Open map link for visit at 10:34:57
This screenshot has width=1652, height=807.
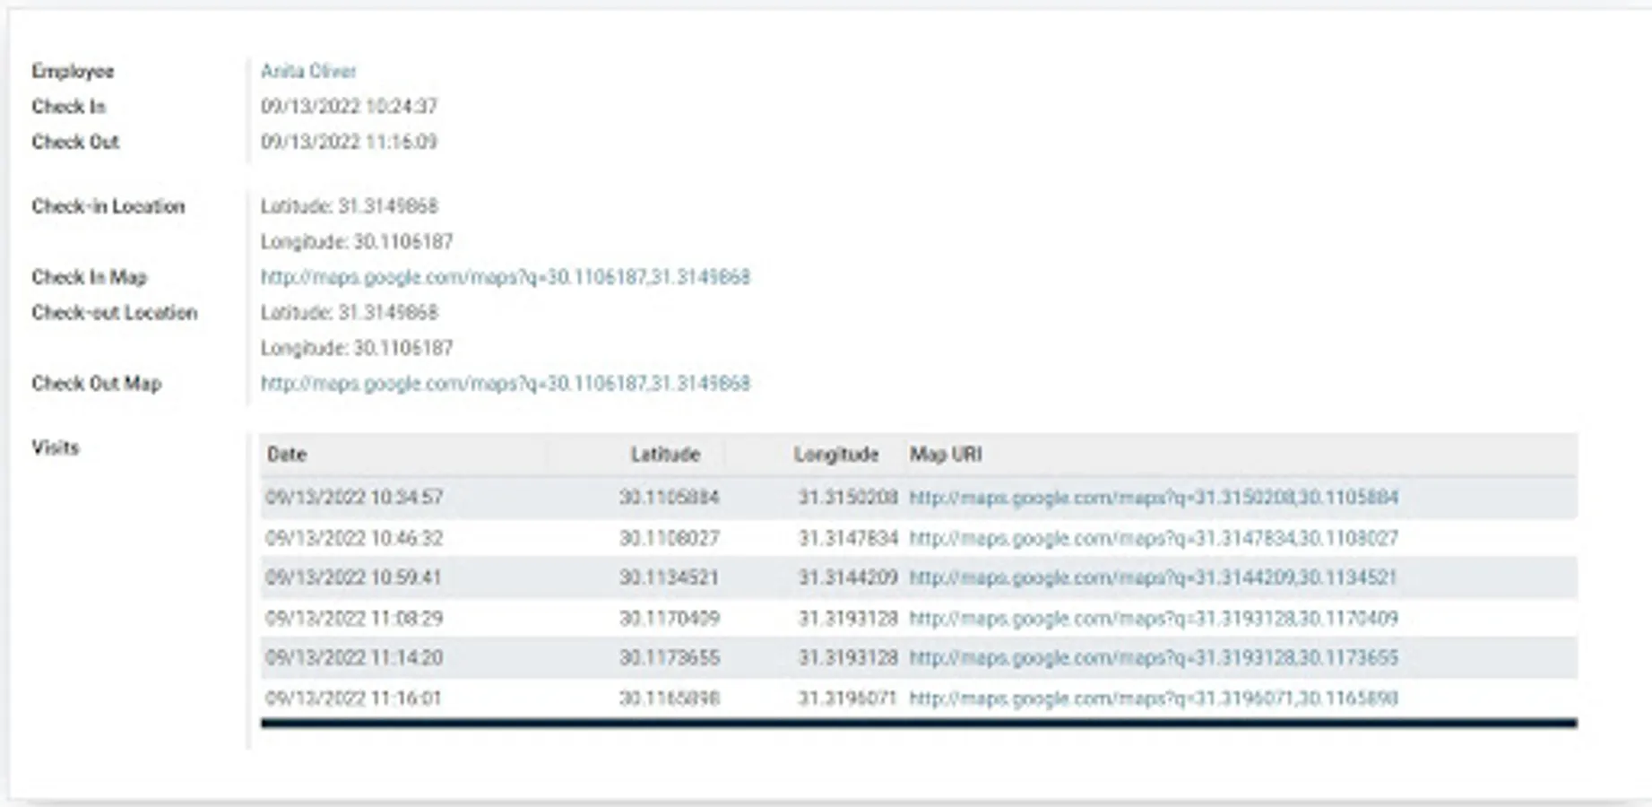[x=1155, y=498]
